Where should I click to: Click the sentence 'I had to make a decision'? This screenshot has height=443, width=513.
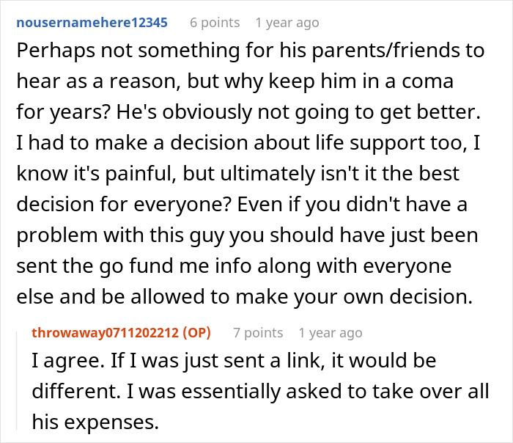tap(248, 143)
